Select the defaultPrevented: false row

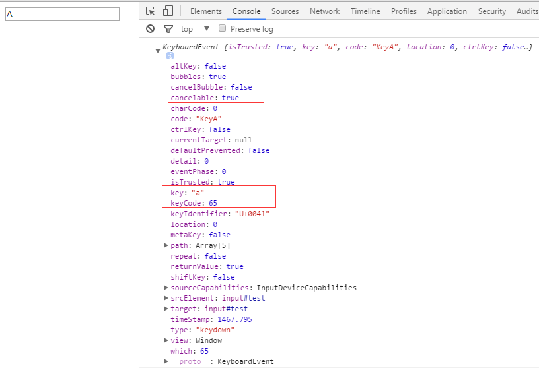[220, 150]
